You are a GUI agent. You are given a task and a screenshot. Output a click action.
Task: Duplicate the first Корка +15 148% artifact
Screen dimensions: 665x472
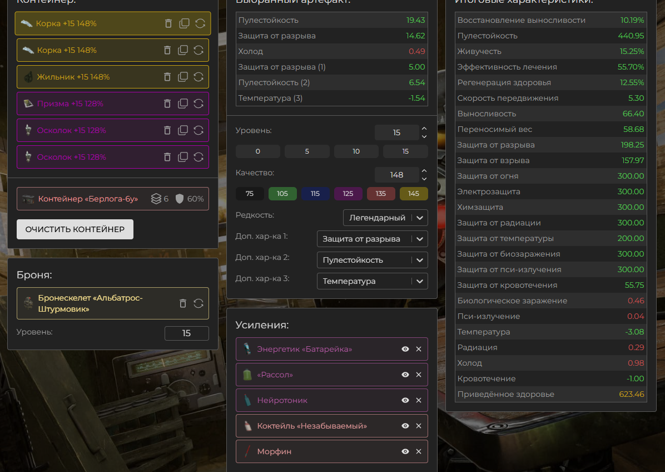point(184,23)
